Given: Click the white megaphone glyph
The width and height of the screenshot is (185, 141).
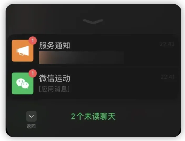Looking at the screenshot, I should (x=23, y=51).
